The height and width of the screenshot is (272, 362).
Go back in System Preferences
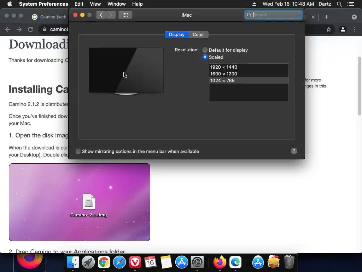[x=101, y=15]
